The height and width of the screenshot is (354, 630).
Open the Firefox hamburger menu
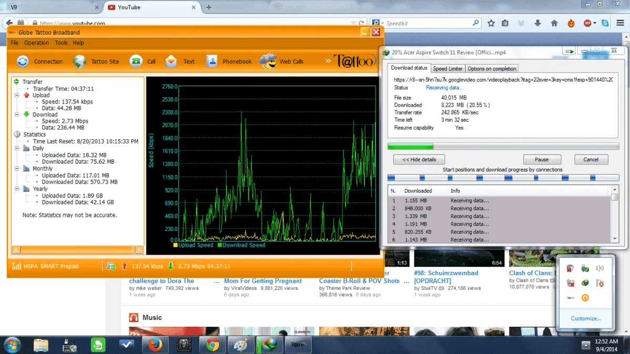tap(621, 23)
